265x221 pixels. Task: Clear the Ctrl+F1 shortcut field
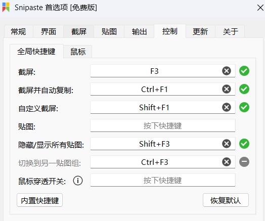227,89
